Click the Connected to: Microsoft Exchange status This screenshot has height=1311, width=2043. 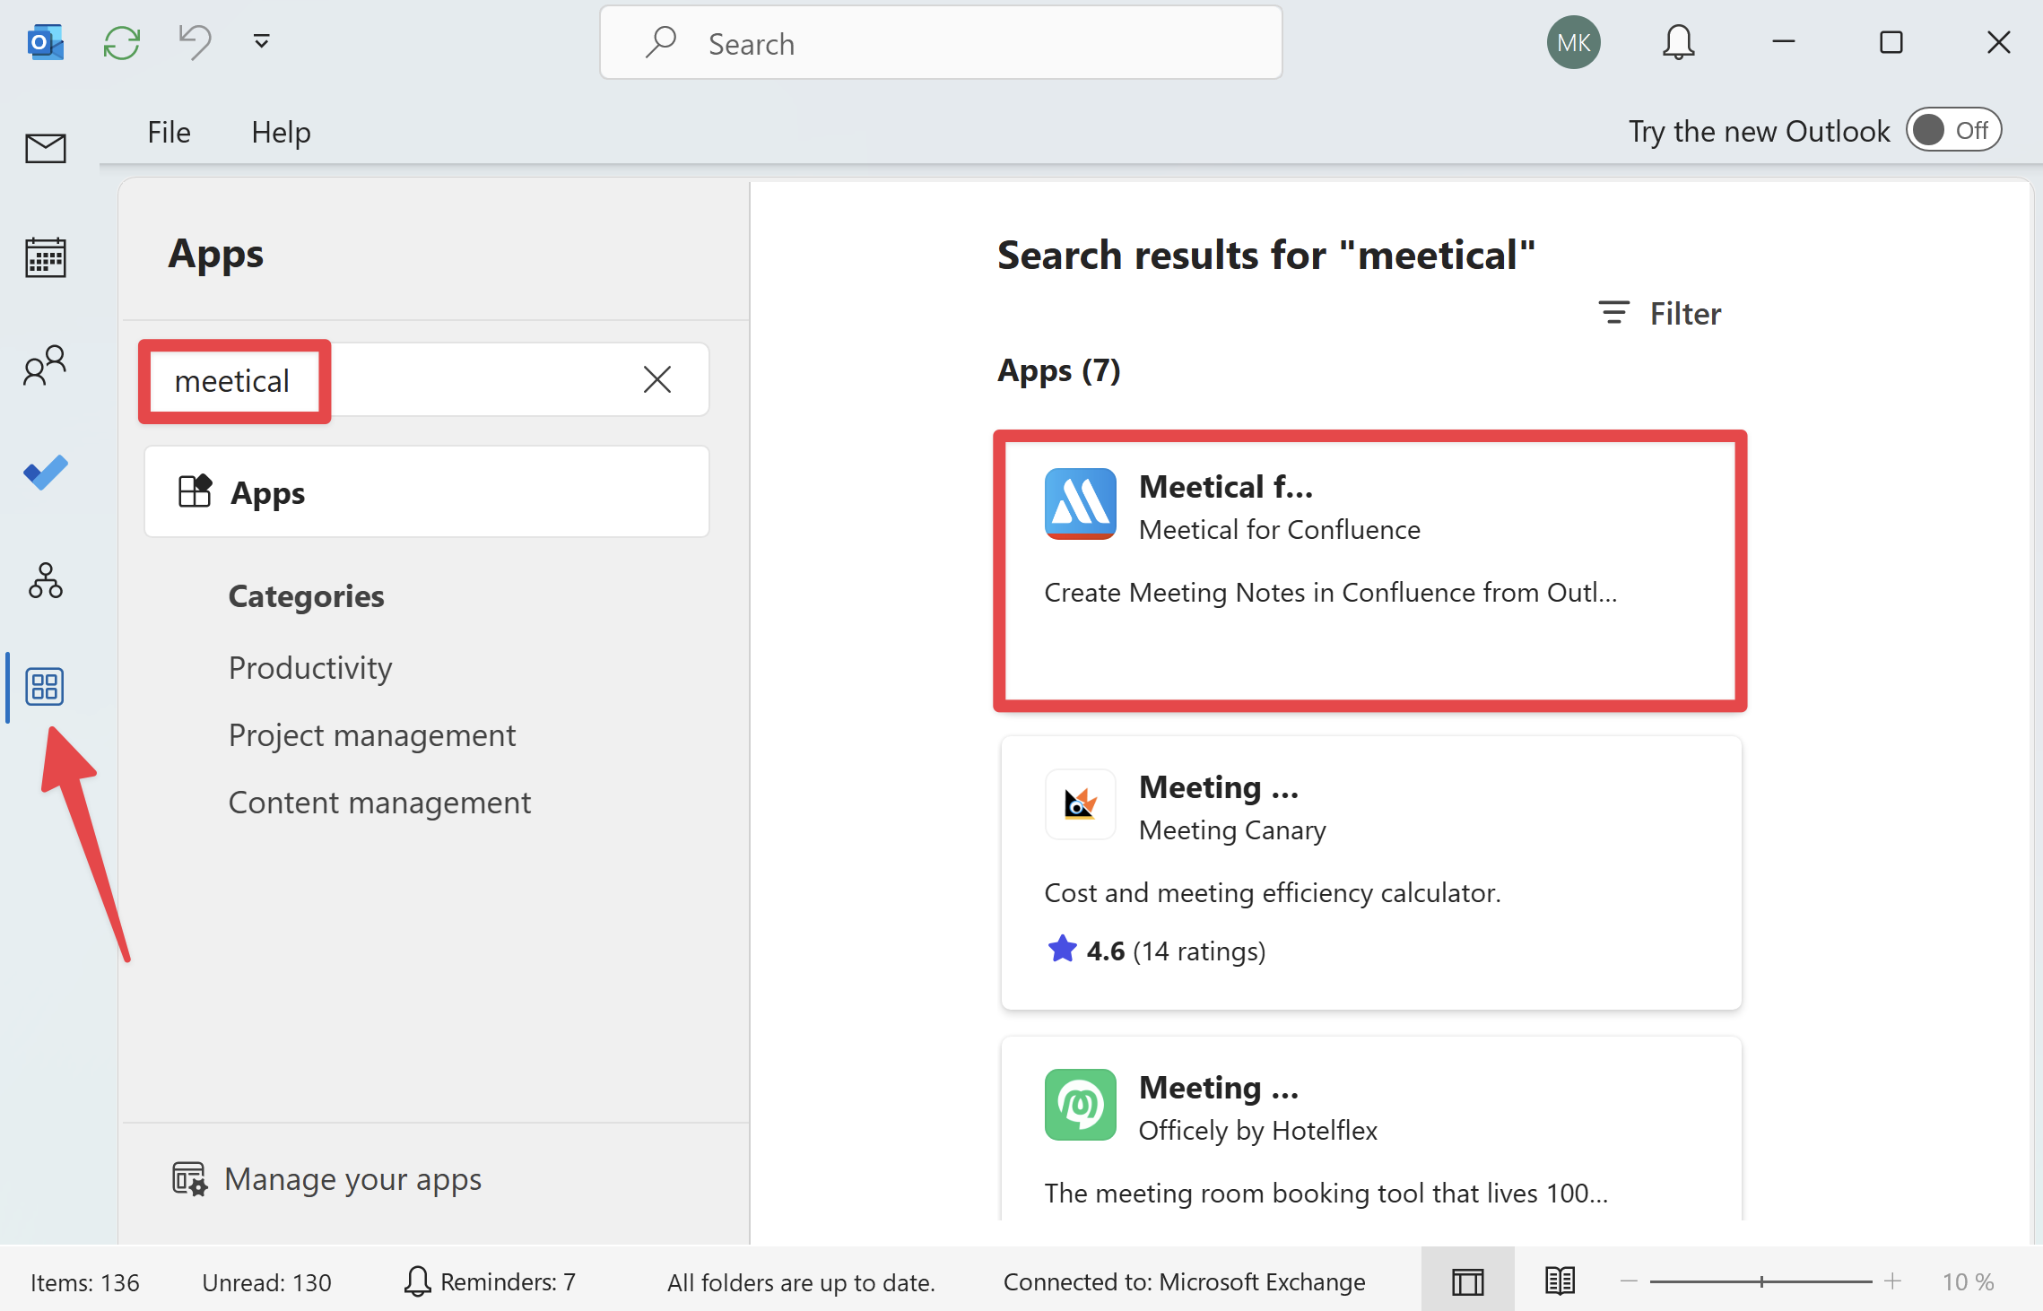pyautogui.click(x=1184, y=1282)
